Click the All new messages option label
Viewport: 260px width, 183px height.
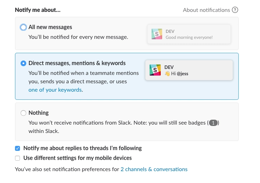tap(50, 27)
